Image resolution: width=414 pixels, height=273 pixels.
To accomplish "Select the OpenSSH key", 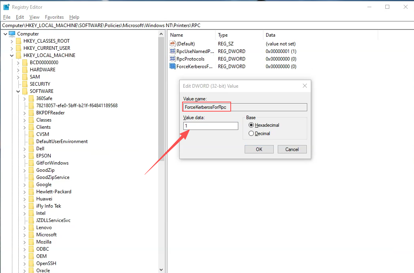I will point(46,263).
